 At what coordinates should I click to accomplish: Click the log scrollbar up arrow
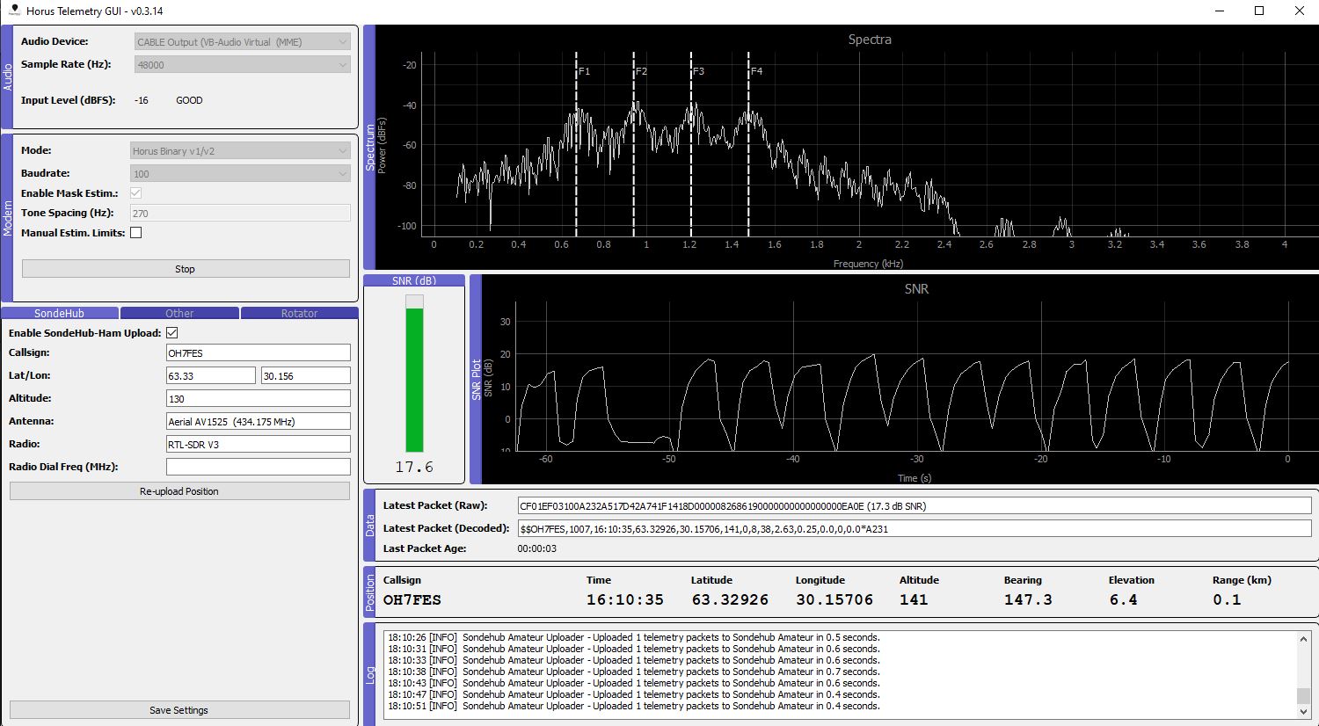click(1303, 639)
